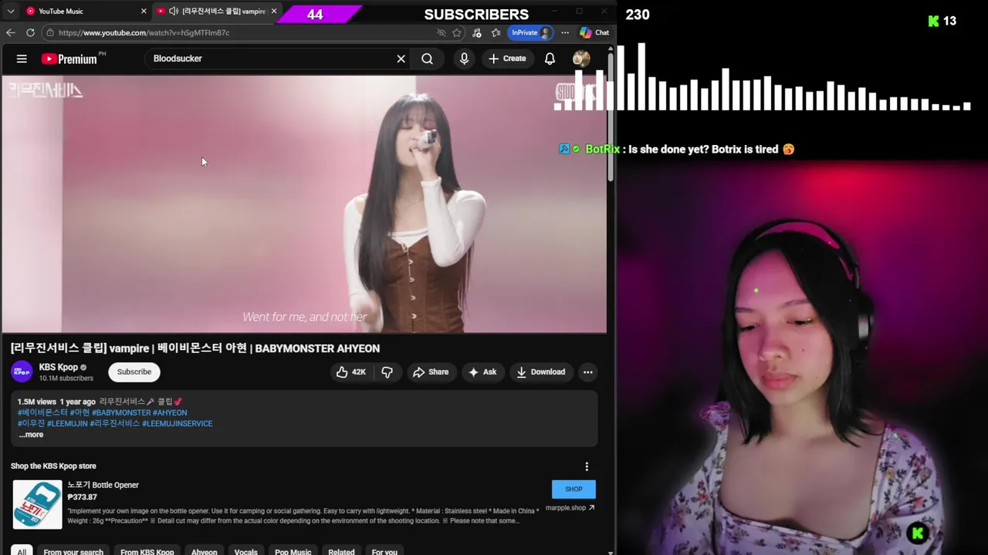The image size is (988, 555).
Task: Open more actions next to Download
Action: [588, 372]
